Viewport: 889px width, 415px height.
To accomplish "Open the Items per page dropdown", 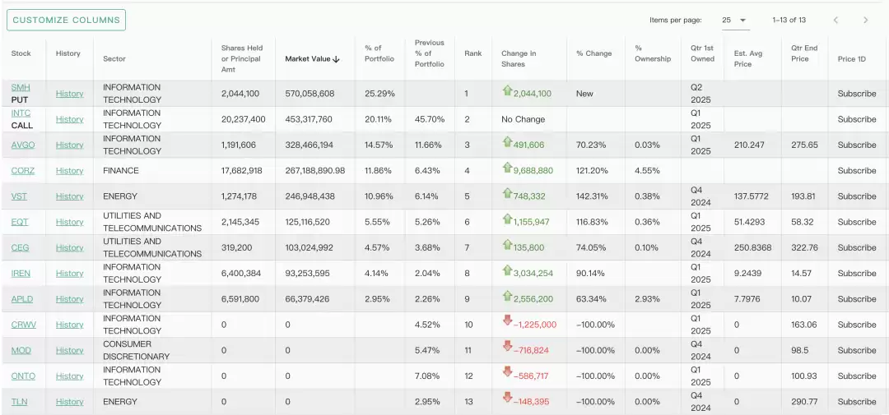I will 734,20.
